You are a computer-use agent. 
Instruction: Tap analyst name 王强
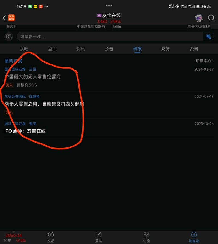coord(33,69)
